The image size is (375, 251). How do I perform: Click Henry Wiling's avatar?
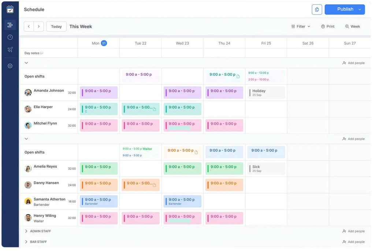click(28, 218)
